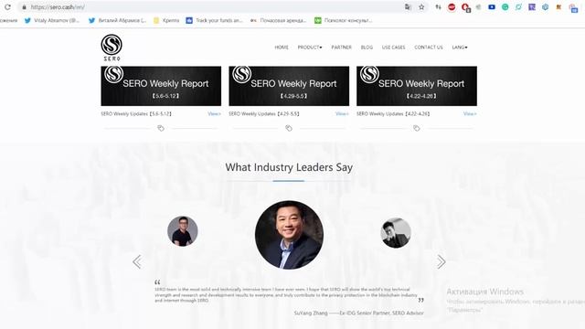Click SuYang Zhang attribution text
Screen dimensions: 585x329
(x=359, y=313)
